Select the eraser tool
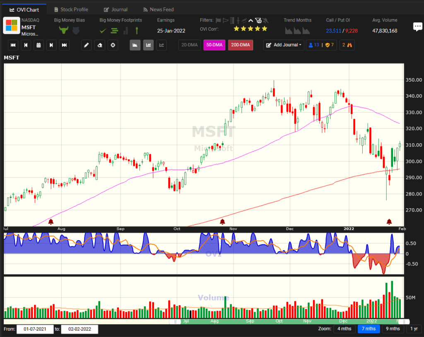The width and height of the screenshot is (424, 337). (99, 45)
